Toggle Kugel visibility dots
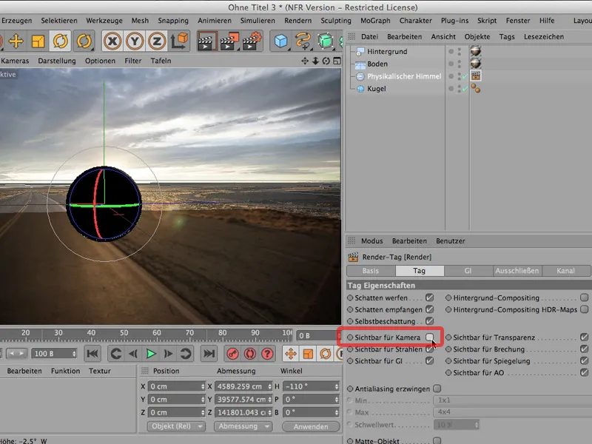 tap(459, 89)
